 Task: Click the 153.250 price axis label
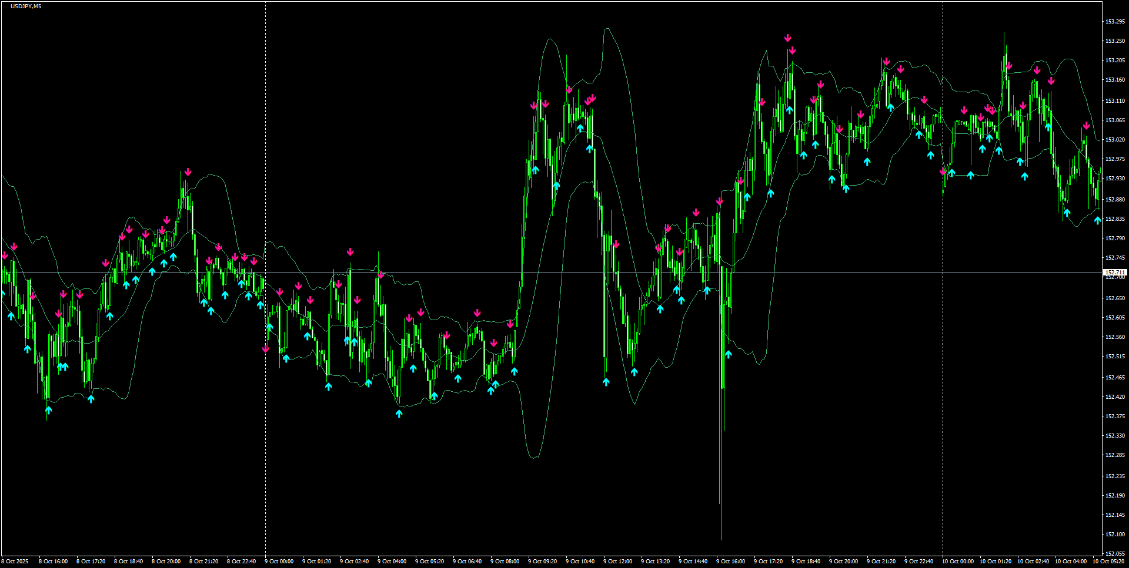pyautogui.click(x=1115, y=41)
